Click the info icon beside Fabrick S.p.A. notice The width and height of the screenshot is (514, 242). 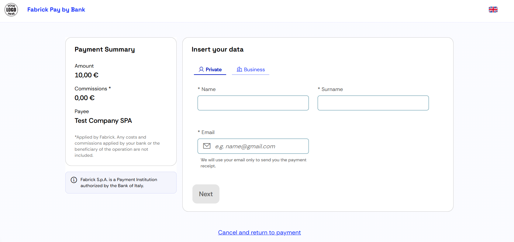pyautogui.click(x=74, y=180)
